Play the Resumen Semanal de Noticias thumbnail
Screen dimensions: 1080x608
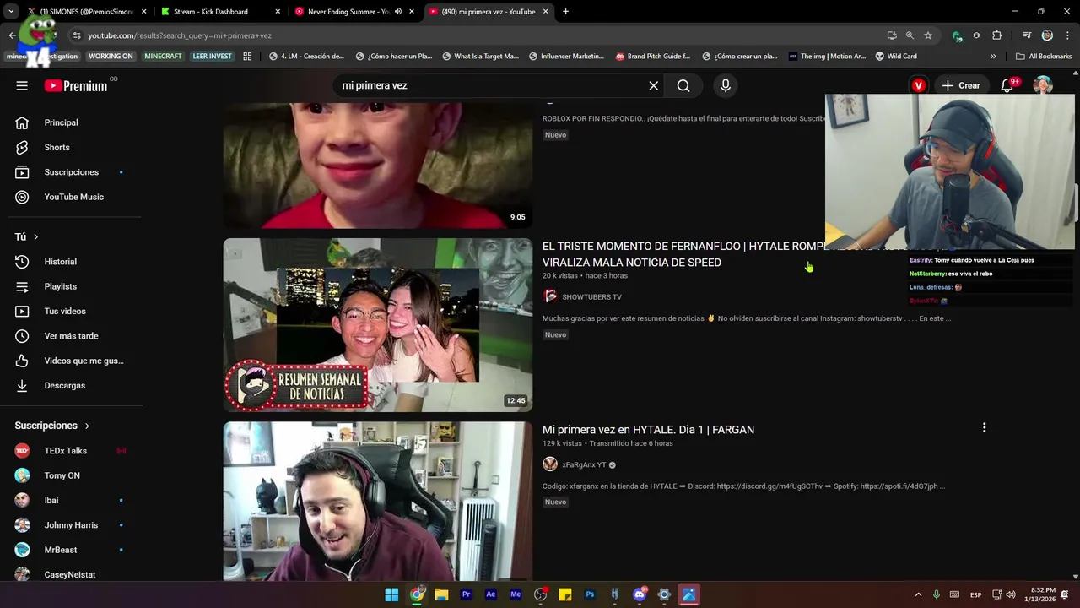click(x=378, y=325)
